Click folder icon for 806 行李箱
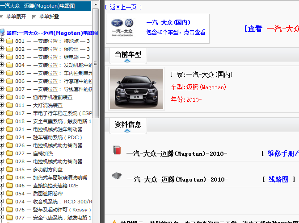This screenshot has height=223, width=299. (x=9, y=81)
